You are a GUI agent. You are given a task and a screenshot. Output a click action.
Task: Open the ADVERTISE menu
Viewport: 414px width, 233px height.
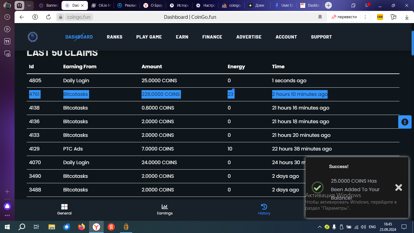coord(249,37)
